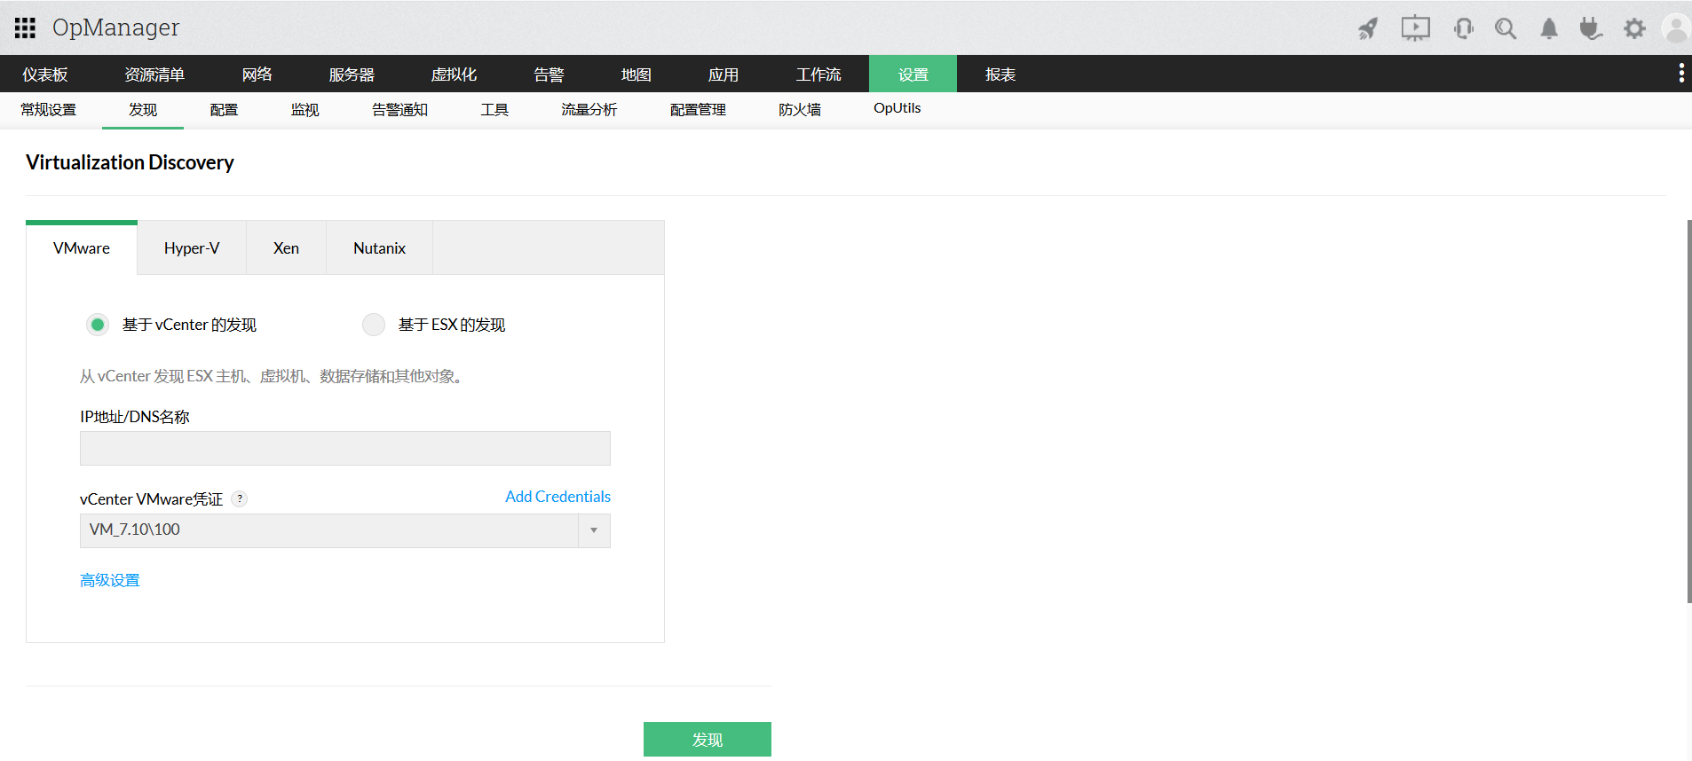The image size is (1692, 761).
Task: Click the rocket quick-start icon
Action: click(1368, 28)
